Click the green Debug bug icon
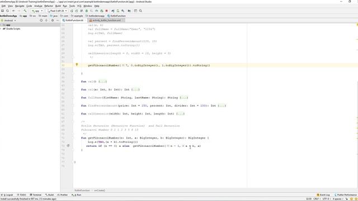 (x=87, y=11)
